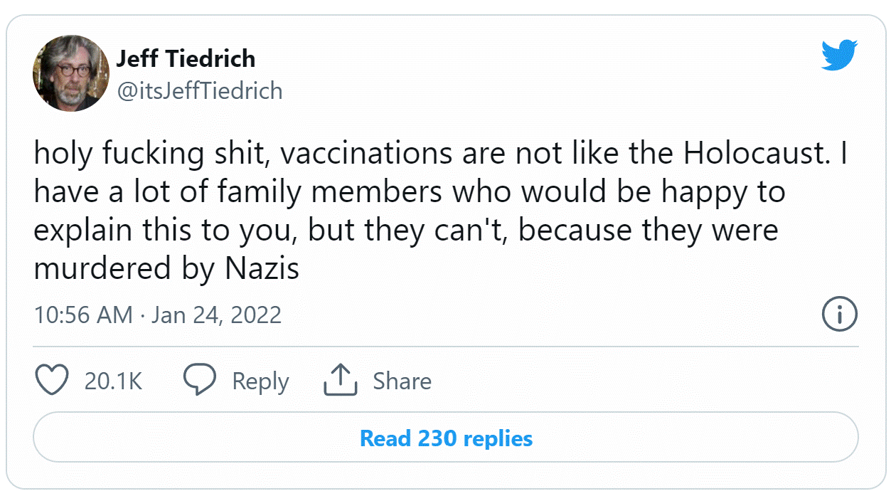This screenshot has width=896, height=501.
Task: Click the heart outline to favorite
Action: click(x=51, y=380)
